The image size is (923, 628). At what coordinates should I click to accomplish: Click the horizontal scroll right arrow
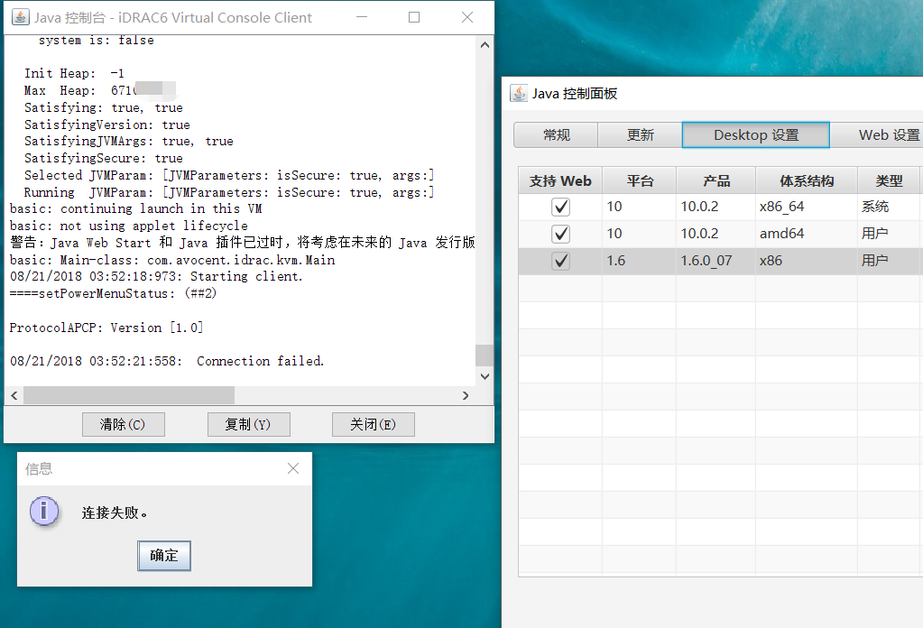click(x=466, y=395)
